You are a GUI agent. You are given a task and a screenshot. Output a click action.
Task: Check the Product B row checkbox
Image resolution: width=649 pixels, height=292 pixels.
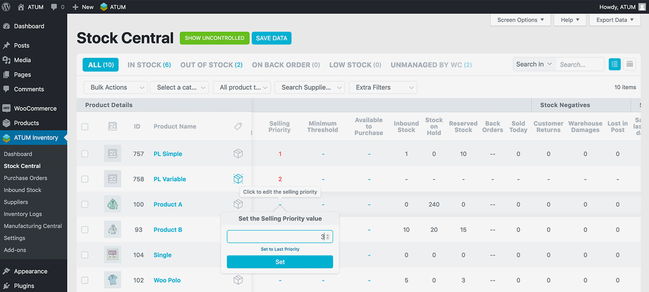coord(85,230)
